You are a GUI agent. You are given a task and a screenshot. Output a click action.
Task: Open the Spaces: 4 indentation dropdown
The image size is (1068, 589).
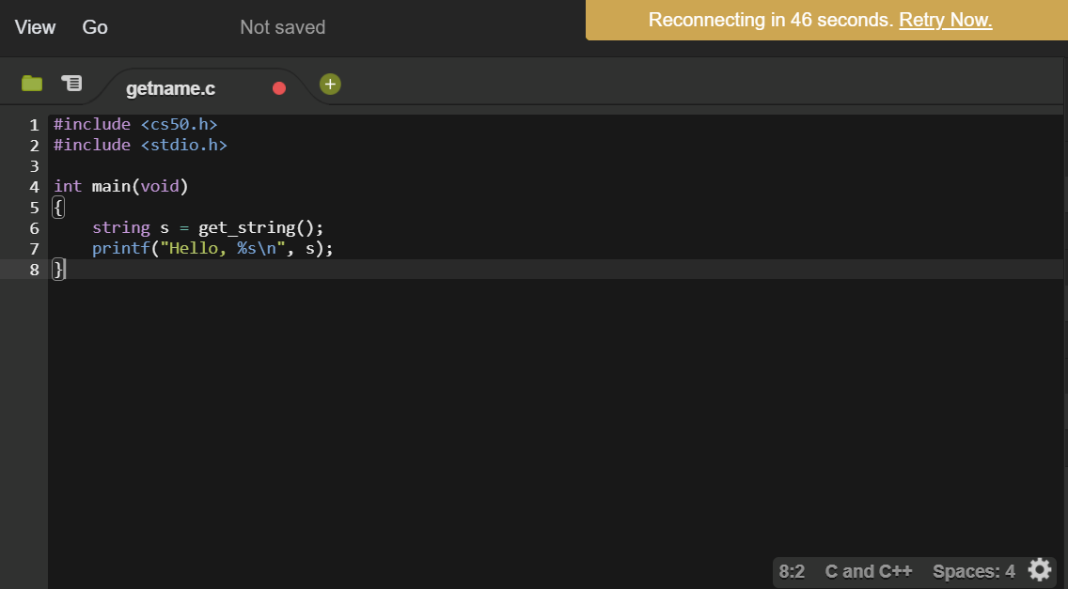point(973,571)
